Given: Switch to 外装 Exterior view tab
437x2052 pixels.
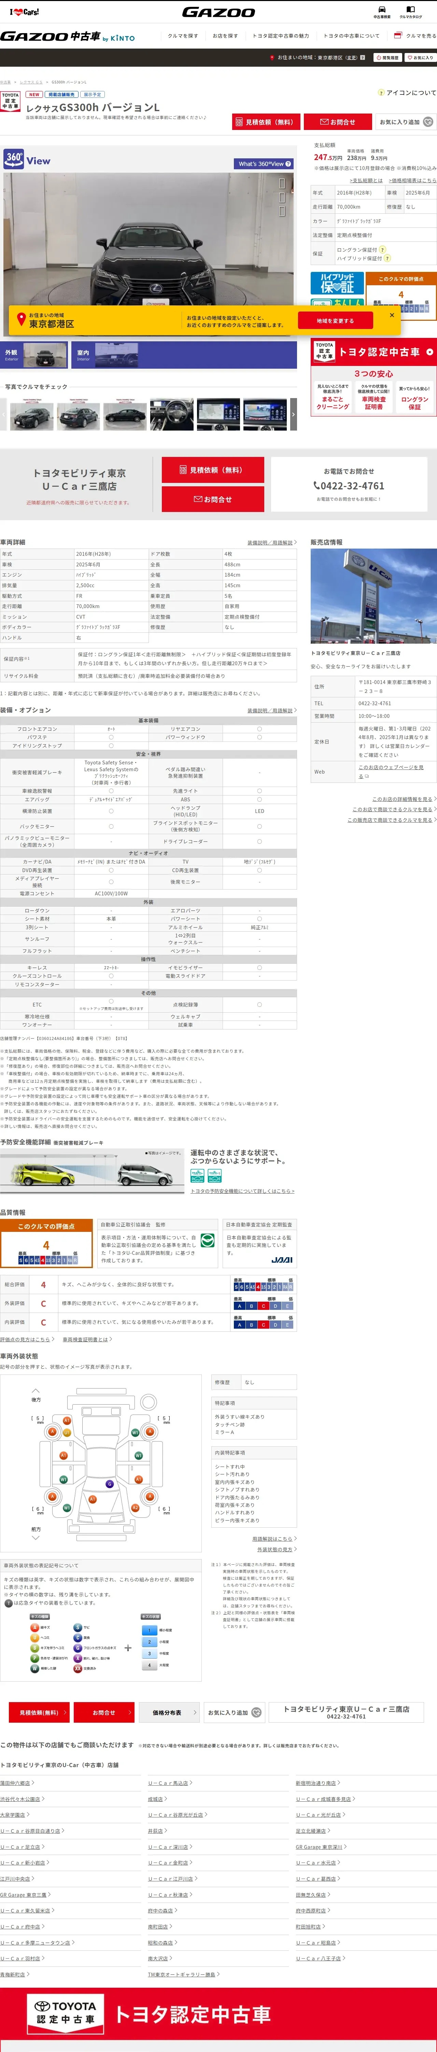Looking at the screenshot, I should 35,355.
